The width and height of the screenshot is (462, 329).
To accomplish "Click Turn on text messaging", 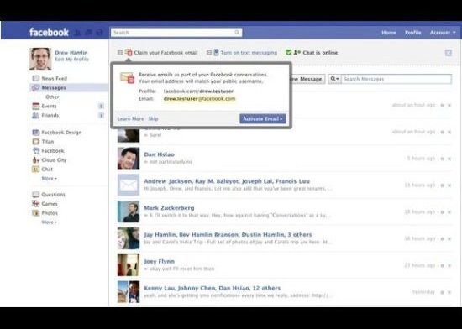I will click(x=249, y=53).
